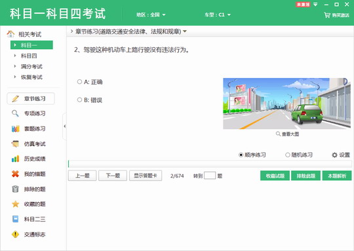
Task: Click the practice progress bar
Action: (210, 164)
